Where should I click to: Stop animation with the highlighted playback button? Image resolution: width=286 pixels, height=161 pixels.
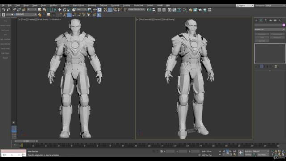click(x=227, y=151)
